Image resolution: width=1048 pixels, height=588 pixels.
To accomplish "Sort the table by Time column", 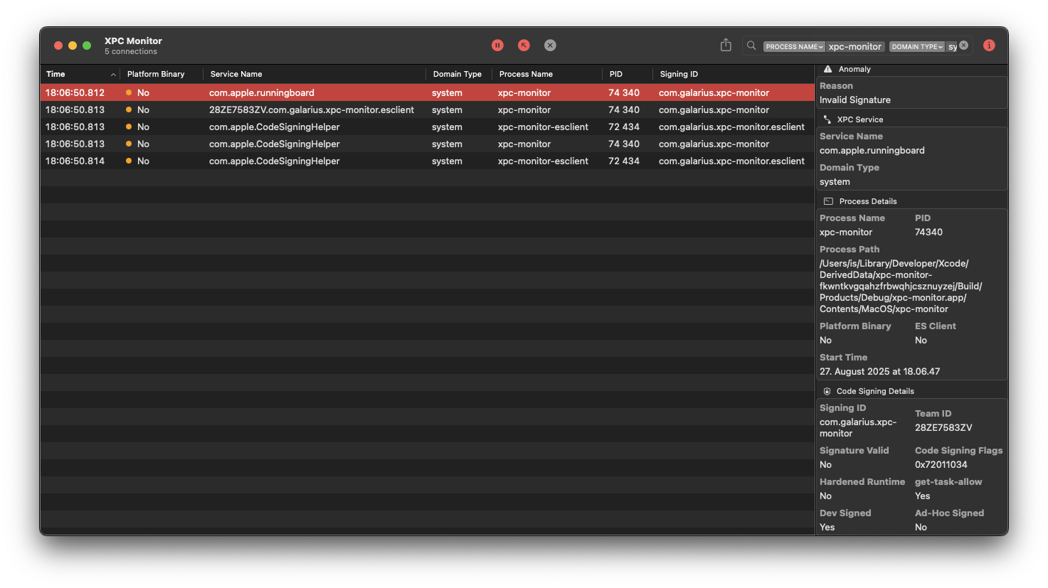I will (78, 74).
